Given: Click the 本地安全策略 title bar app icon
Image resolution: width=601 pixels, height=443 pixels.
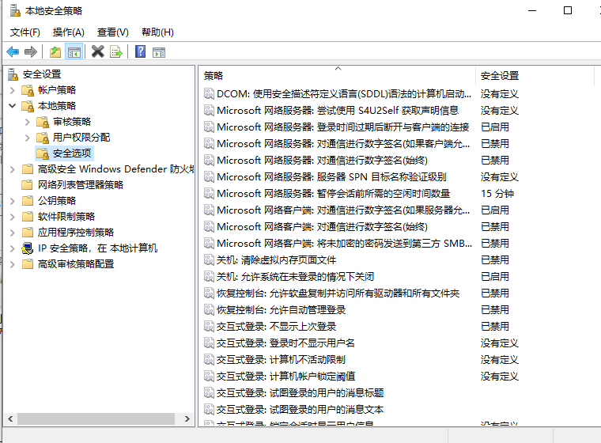Looking at the screenshot, I should (15, 10).
